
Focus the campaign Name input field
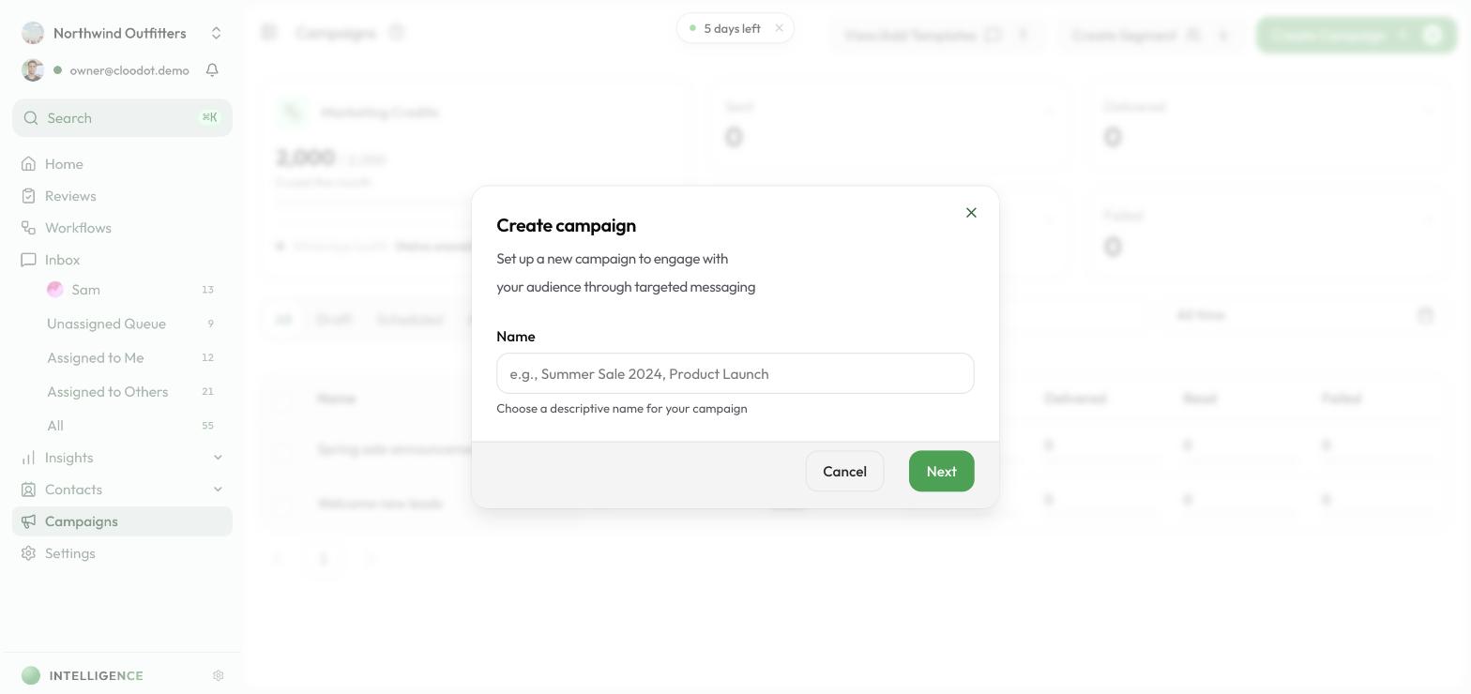click(735, 373)
